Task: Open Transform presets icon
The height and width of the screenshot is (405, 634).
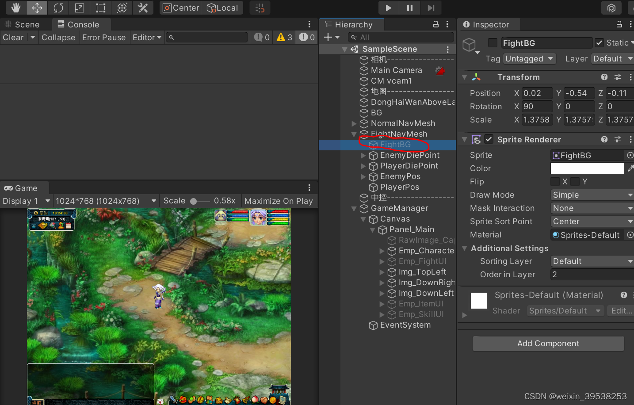Action: (x=618, y=77)
